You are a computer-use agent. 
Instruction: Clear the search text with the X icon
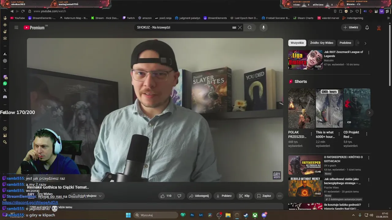(240, 28)
